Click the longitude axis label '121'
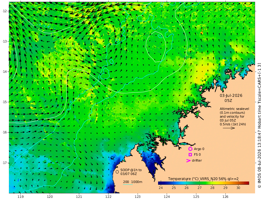This screenshot has width=261, height=202. click(x=79, y=197)
